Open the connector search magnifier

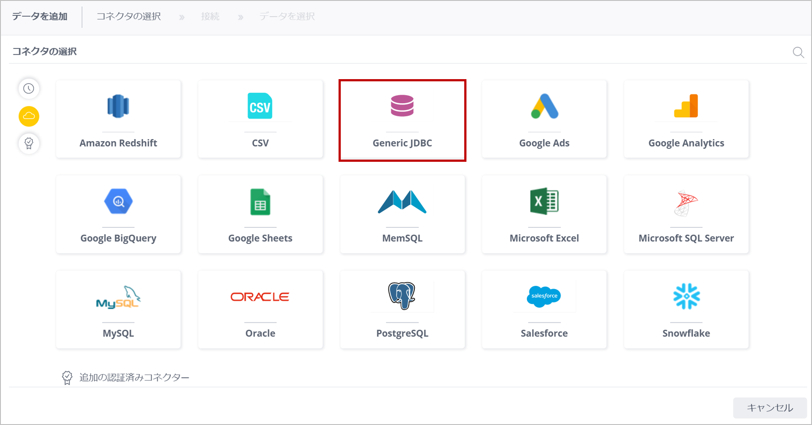[x=798, y=52]
